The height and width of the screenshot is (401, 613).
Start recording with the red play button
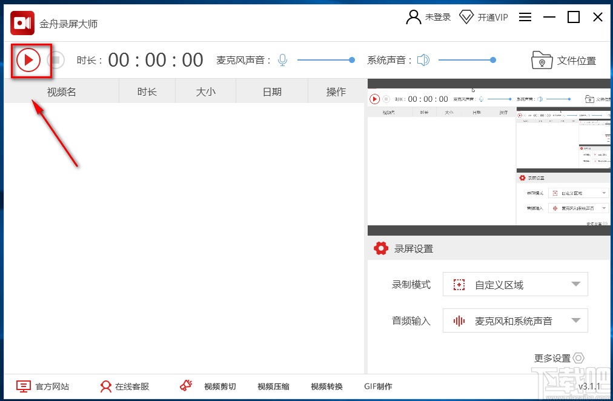click(x=28, y=60)
